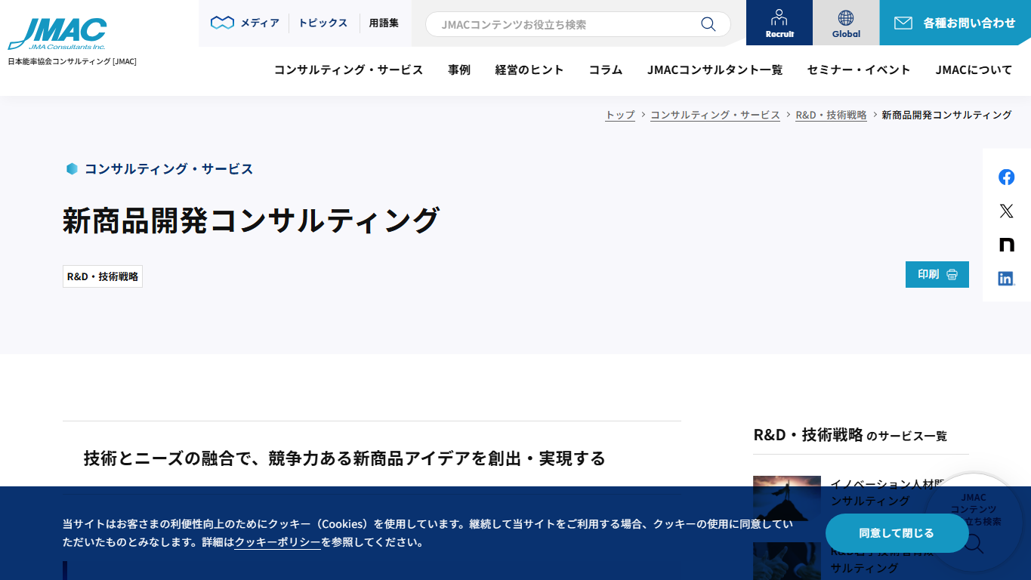Share on note
This screenshot has width=1031, height=580.
coord(1006,245)
